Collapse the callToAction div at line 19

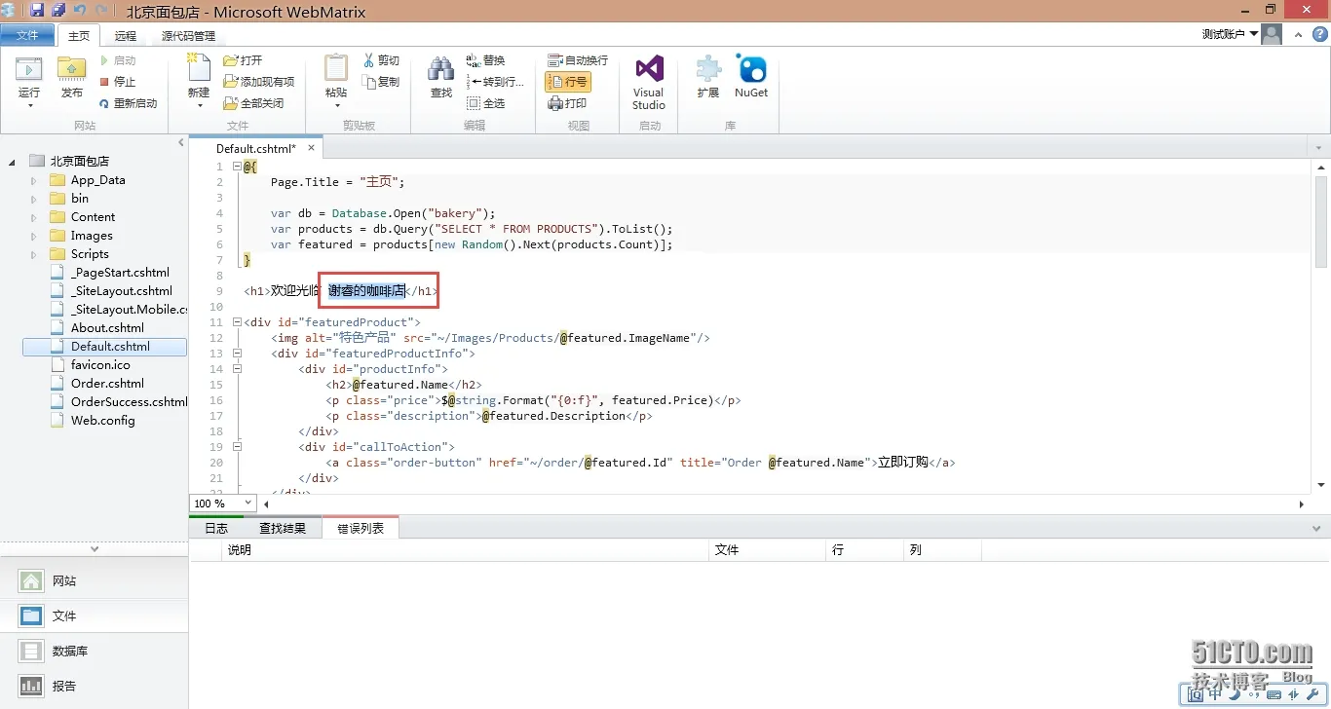pos(237,447)
